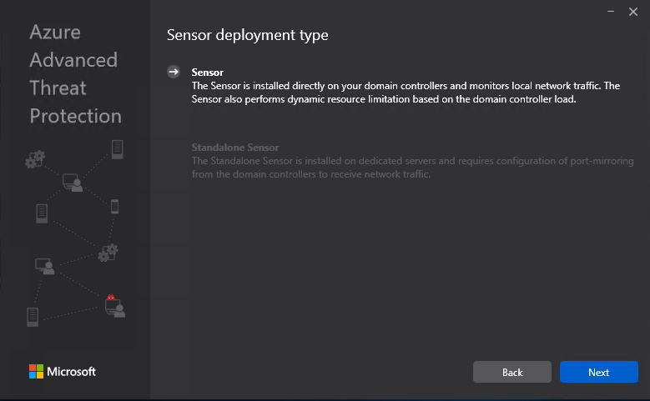Click the arrow icon beside Sensor
Image resolution: width=650 pixels, height=401 pixels.
174,73
